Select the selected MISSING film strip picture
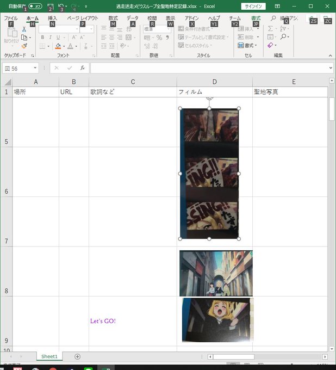This screenshot has height=370, width=336. coord(209,174)
